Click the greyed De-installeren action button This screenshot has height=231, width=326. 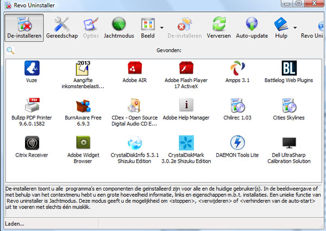(185, 28)
